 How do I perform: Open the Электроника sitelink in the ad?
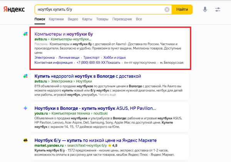(x=44, y=58)
